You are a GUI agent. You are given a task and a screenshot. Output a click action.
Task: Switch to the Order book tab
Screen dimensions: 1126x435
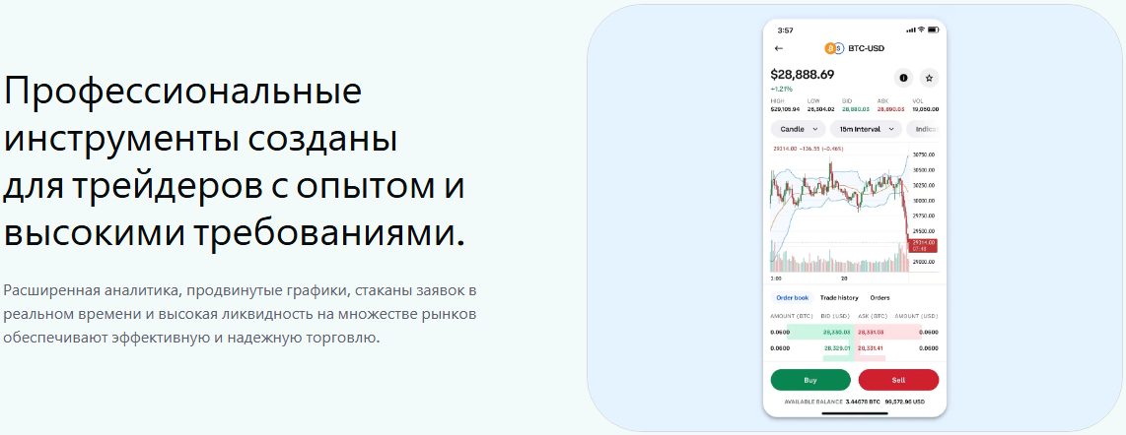click(792, 297)
